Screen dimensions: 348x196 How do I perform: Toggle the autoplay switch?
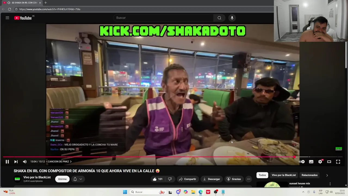pos(302,162)
